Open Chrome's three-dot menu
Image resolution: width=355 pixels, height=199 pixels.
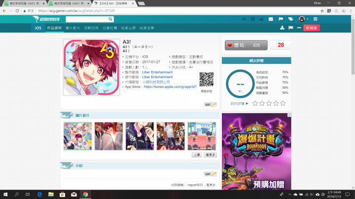pyautogui.click(x=351, y=11)
